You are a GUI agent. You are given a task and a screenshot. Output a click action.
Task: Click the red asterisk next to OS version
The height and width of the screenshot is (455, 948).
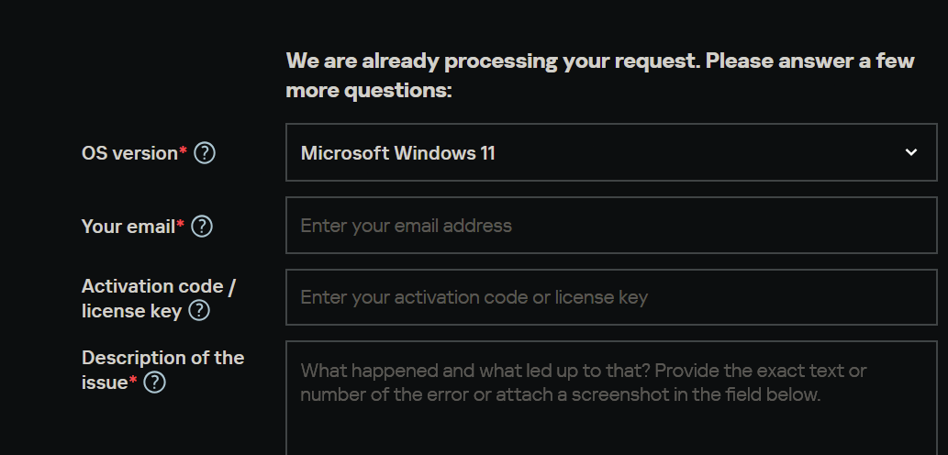(x=183, y=150)
